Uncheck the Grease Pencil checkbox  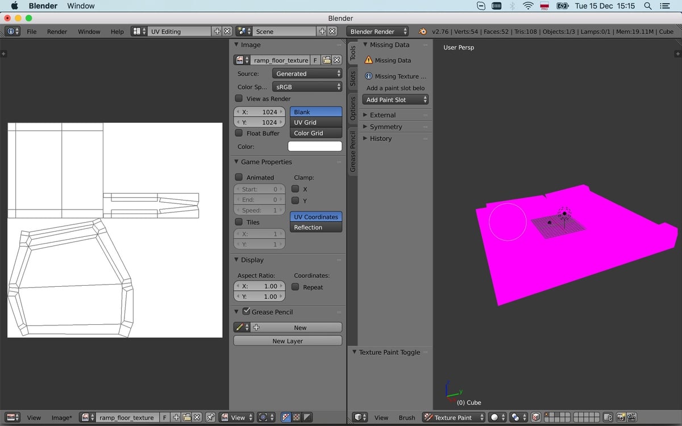246,311
